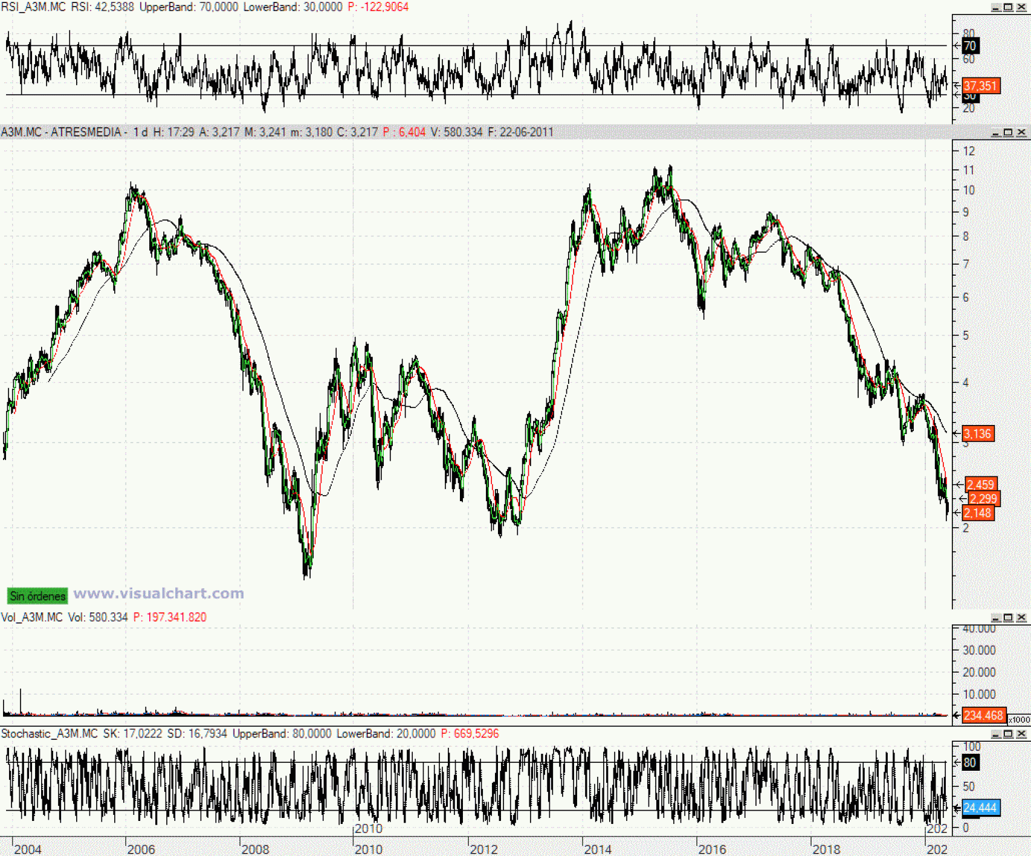This screenshot has height=856, width=1031.
Task: Close the Stochastic indicator panel
Action: 1021,734
